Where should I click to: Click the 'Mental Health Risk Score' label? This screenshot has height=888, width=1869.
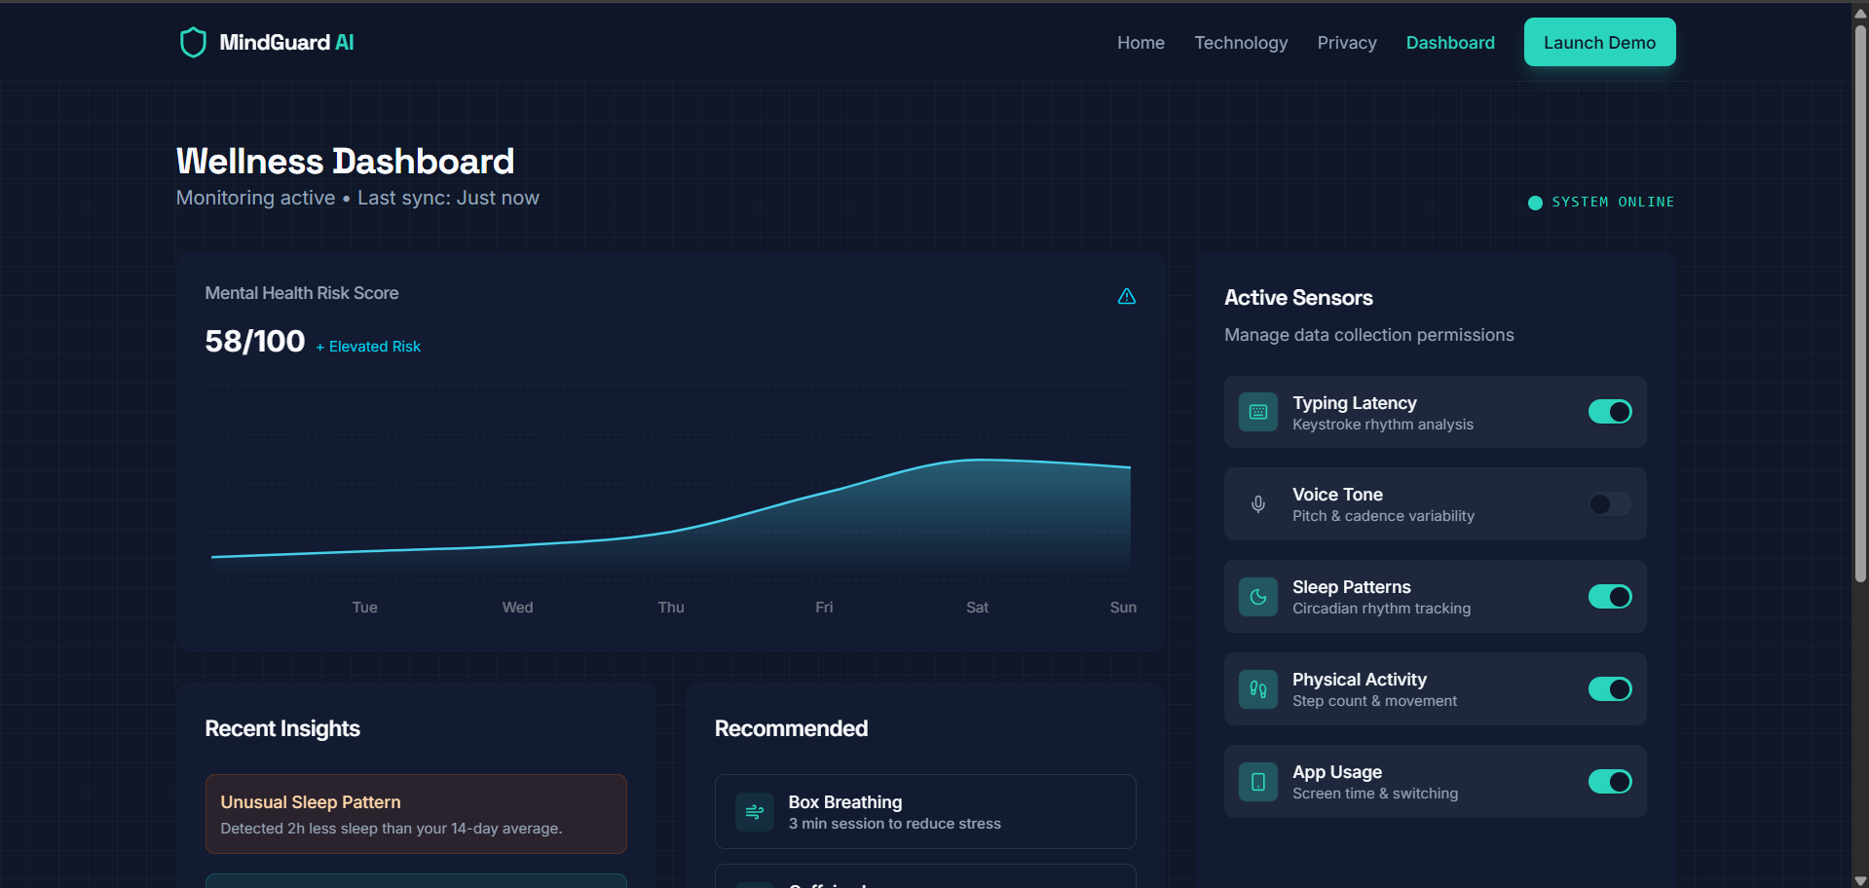click(302, 293)
